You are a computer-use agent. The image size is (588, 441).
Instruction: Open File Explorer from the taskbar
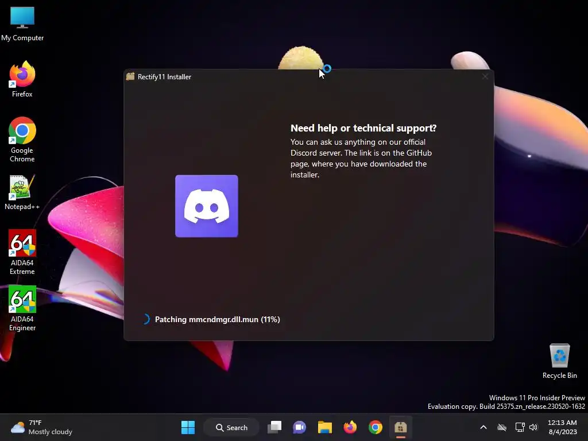tap(325, 427)
